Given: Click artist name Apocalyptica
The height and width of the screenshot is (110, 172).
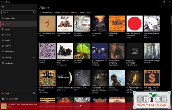Looking at the screenshot, I should [113, 65].
